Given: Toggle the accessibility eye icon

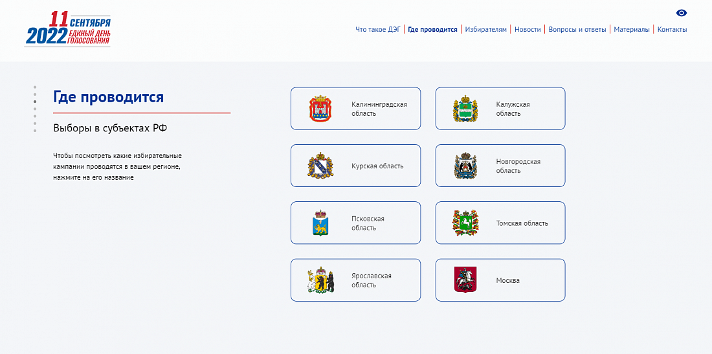Looking at the screenshot, I should click(681, 13).
